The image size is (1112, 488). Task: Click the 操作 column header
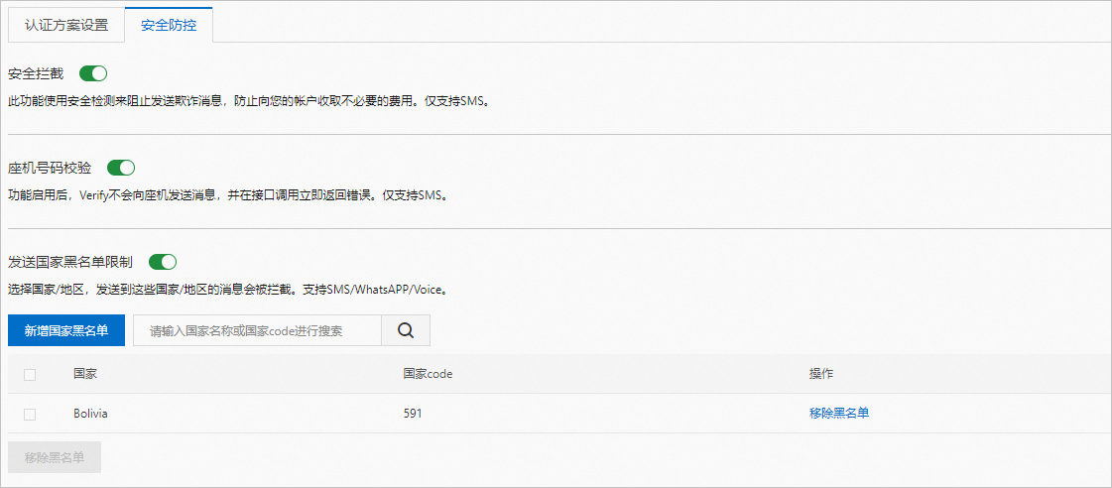pyautogui.click(x=821, y=374)
